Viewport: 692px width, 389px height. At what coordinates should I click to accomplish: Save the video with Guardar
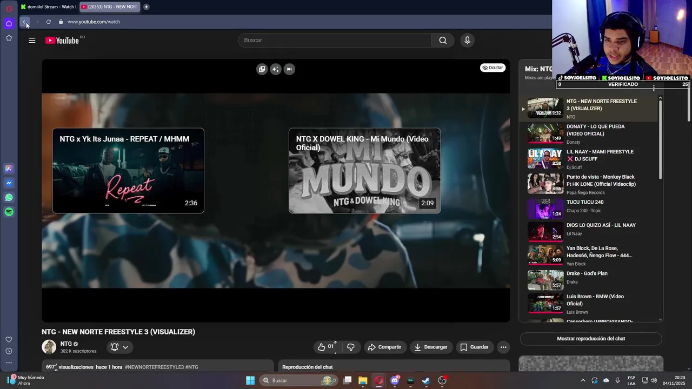[474, 347]
